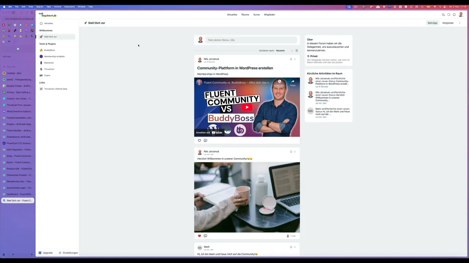Open Einstellungen in the sidebar footer
Image resolution: width=469 pixels, height=263 pixels.
click(69, 253)
